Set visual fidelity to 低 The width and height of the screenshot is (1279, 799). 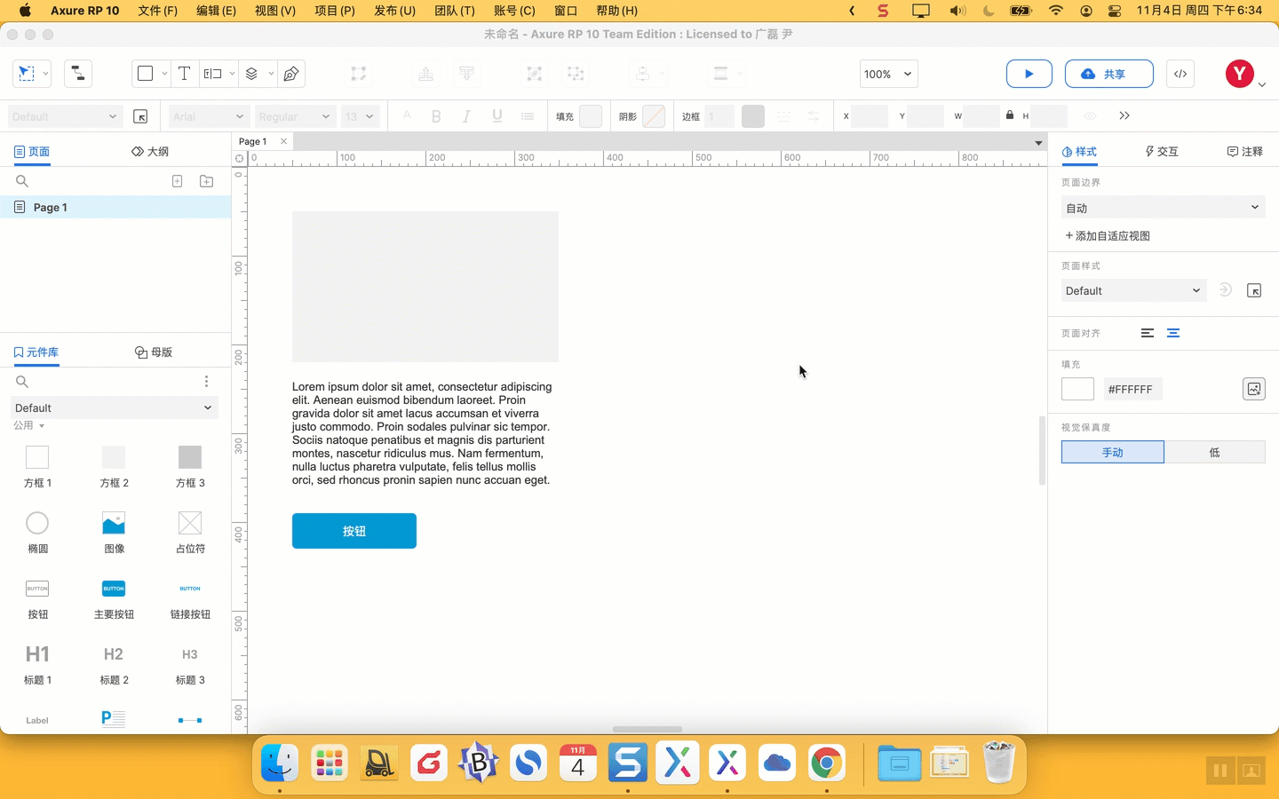pos(1215,452)
